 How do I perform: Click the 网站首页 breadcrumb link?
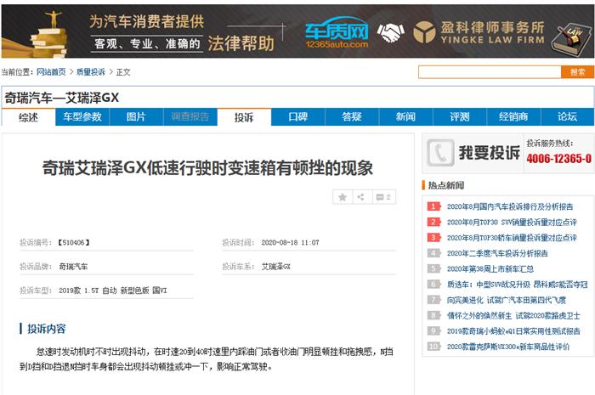click(x=51, y=72)
